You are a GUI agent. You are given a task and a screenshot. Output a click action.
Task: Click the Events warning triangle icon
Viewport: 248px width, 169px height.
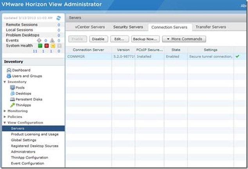(x=52, y=41)
